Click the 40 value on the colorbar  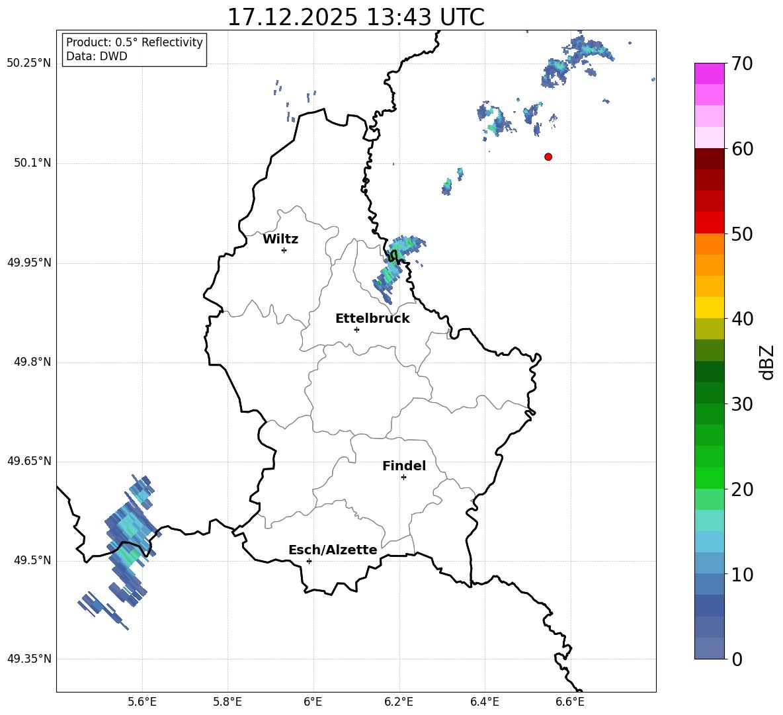[x=742, y=319]
